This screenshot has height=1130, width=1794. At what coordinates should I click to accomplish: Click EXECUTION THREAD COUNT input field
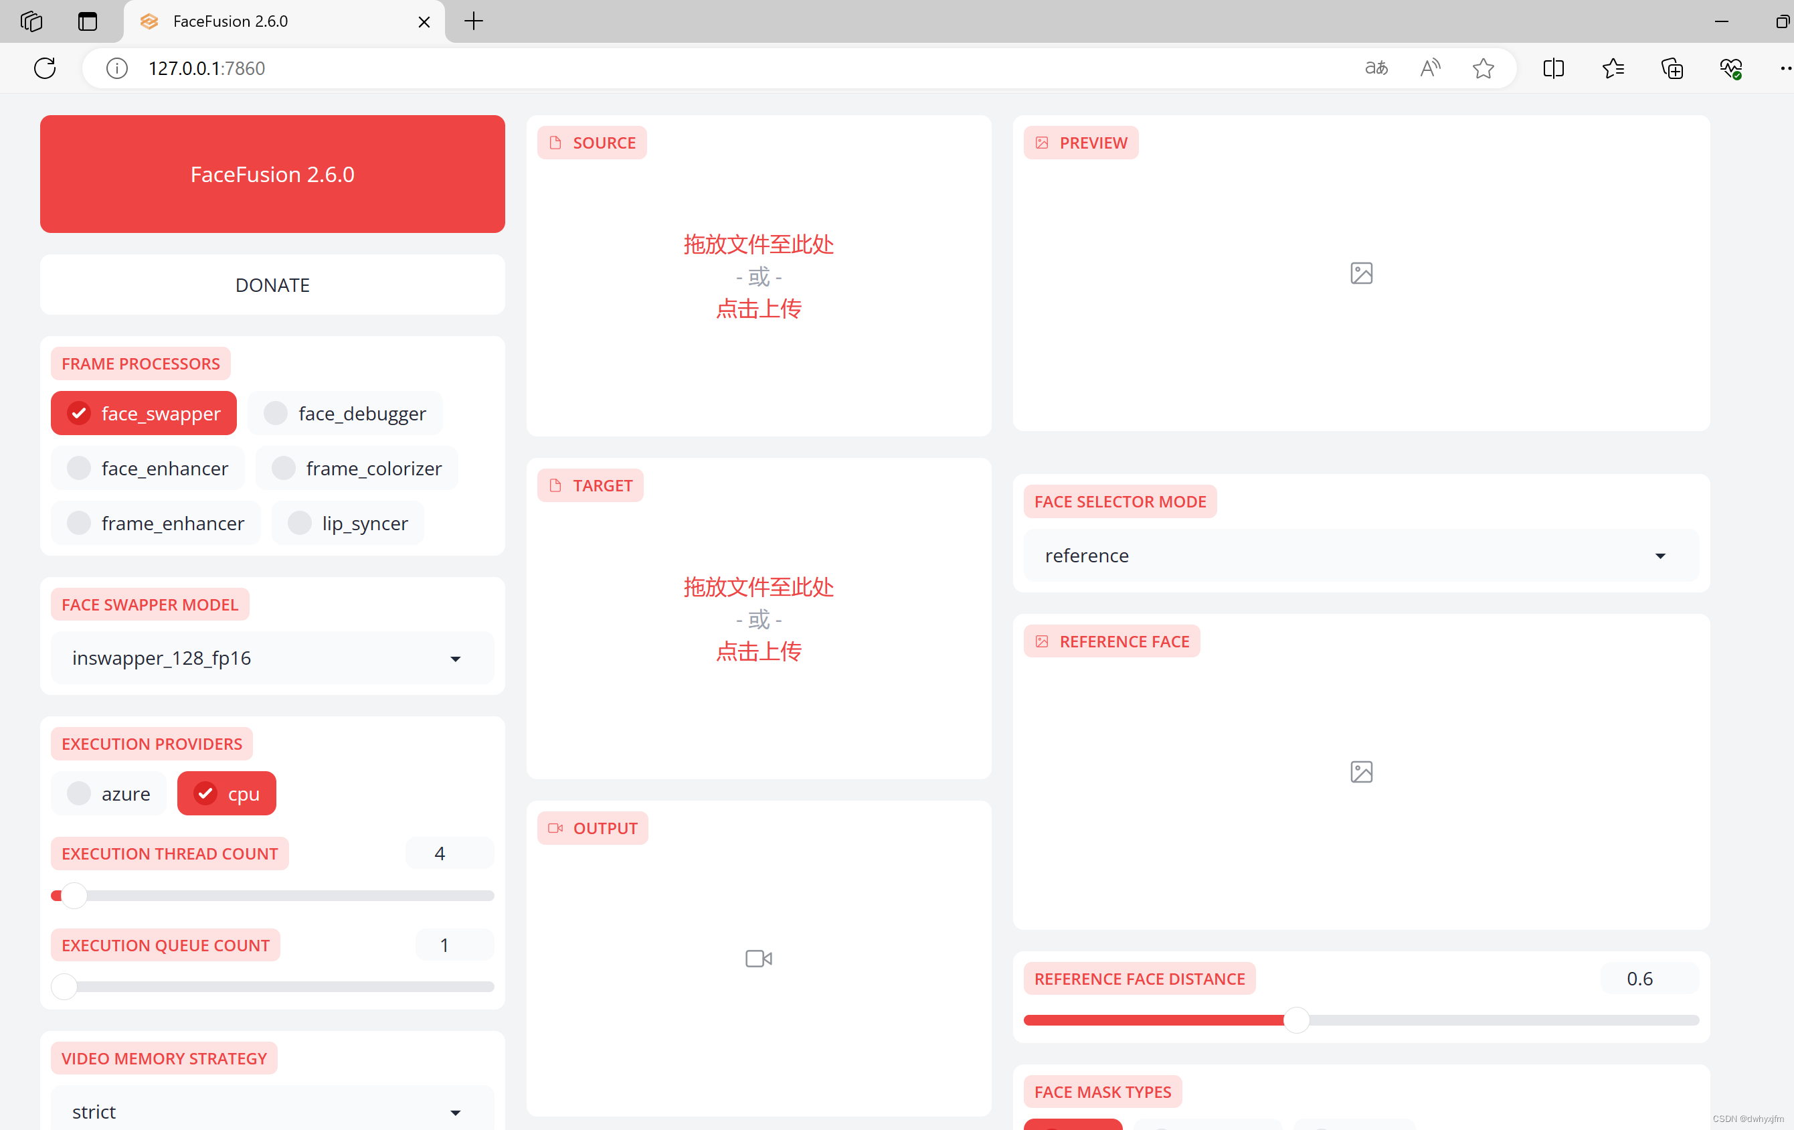pos(441,853)
